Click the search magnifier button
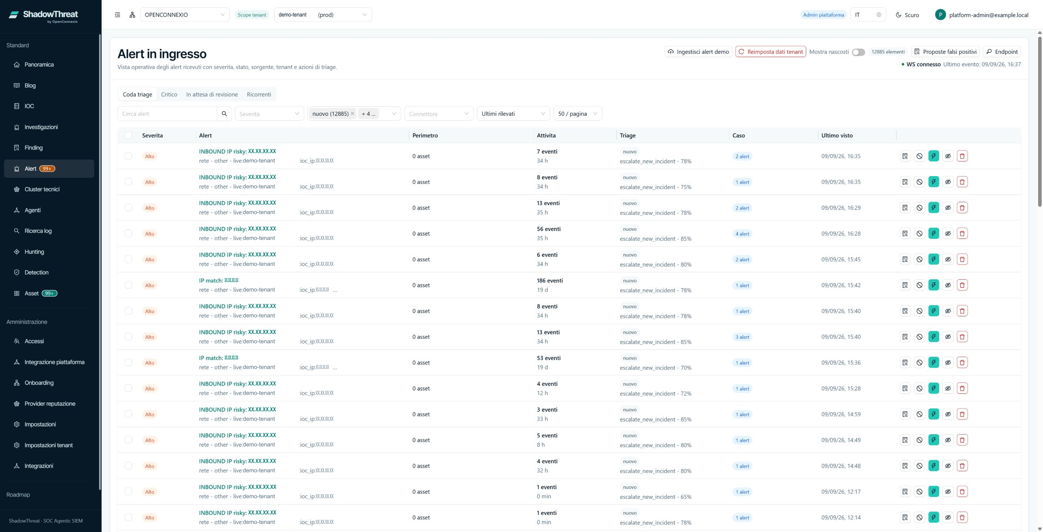This screenshot has height=532, width=1043. (x=224, y=114)
